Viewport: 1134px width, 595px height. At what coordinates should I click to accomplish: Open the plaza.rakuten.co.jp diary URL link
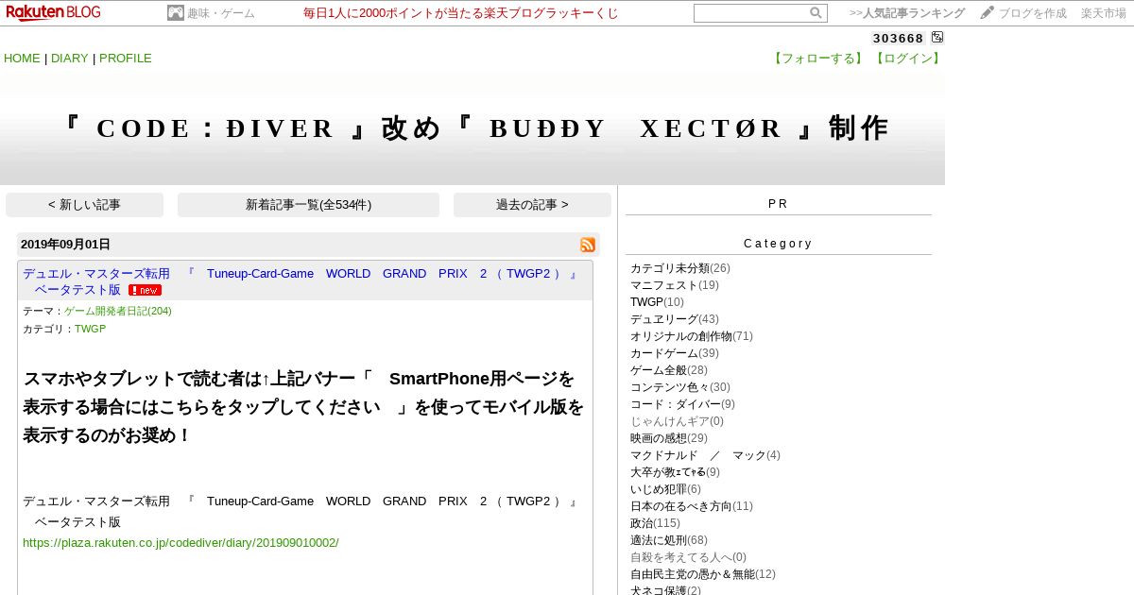[180, 543]
